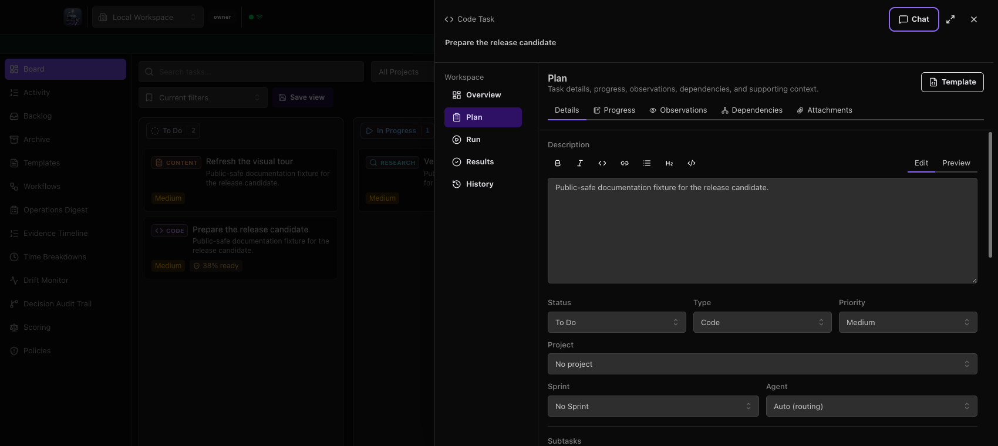The height and width of the screenshot is (446, 998).
Task: Open the Results section
Action: [x=483, y=162]
